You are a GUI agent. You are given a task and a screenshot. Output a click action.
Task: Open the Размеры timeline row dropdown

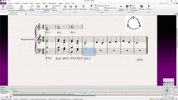coord(12,89)
